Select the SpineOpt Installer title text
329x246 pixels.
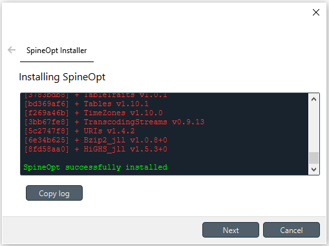[57, 50]
